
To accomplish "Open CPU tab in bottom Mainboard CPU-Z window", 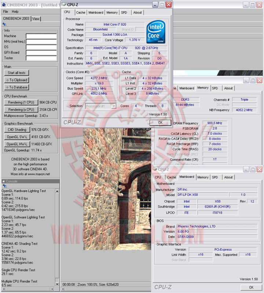I will (x=158, y=177).
